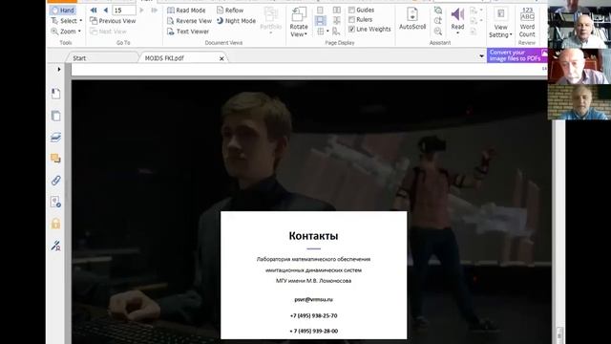Image resolution: width=611 pixels, height=344 pixels.
Task: Open Reverse View
Action: (189, 21)
